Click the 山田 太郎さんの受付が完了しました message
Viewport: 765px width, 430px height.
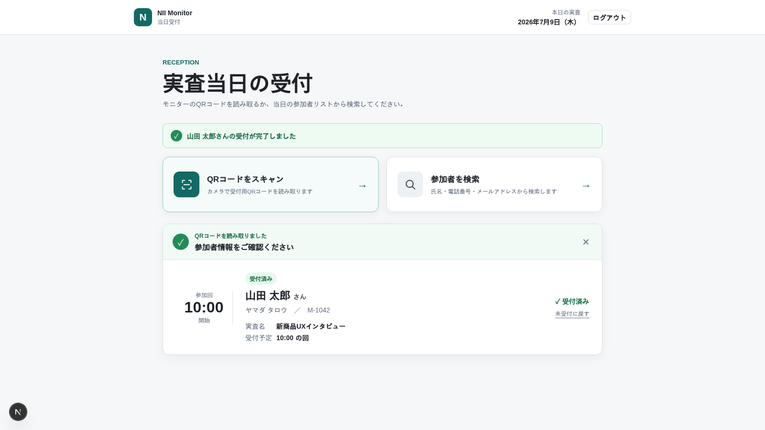point(241,136)
